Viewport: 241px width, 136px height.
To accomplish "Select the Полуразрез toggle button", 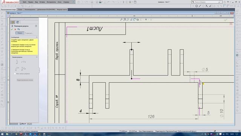I will click(x=29, y=33).
